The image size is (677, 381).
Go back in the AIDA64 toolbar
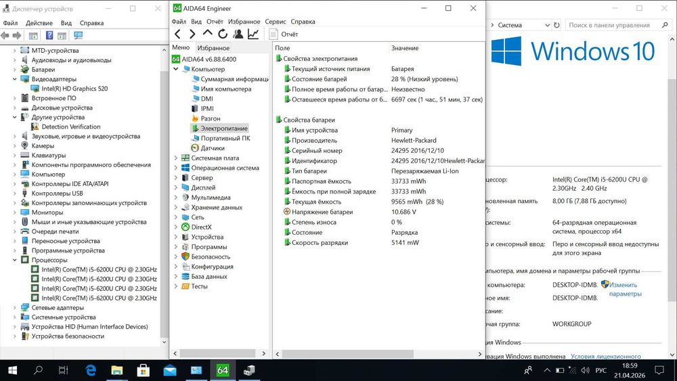point(177,34)
